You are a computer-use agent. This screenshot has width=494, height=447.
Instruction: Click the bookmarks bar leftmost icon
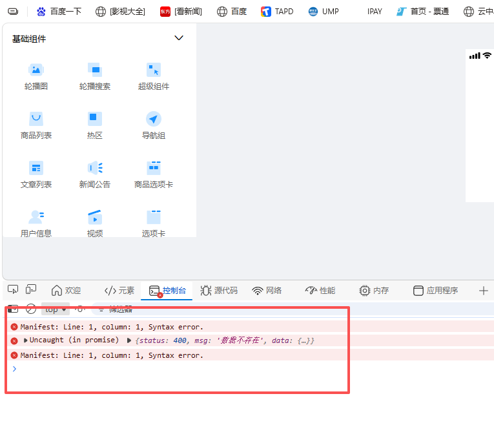(x=13, y=12)
